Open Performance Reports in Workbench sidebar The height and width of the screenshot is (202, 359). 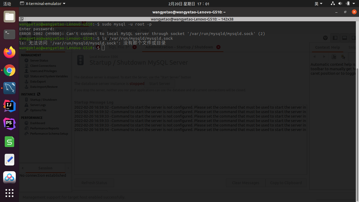[x=44, y=128]
